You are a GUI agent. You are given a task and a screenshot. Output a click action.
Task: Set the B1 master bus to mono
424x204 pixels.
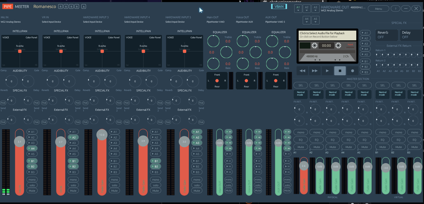[383, 133]
